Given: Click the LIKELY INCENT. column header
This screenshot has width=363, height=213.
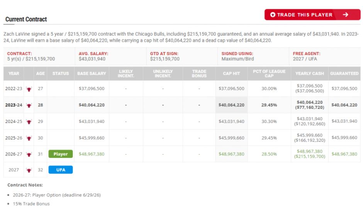Looking at the screenshot, I should point(126,74).
